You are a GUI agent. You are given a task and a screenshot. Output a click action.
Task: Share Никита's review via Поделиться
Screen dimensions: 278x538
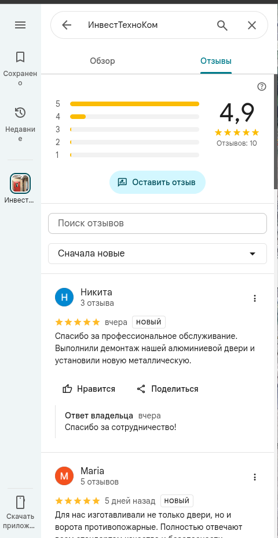coord(167,389)
